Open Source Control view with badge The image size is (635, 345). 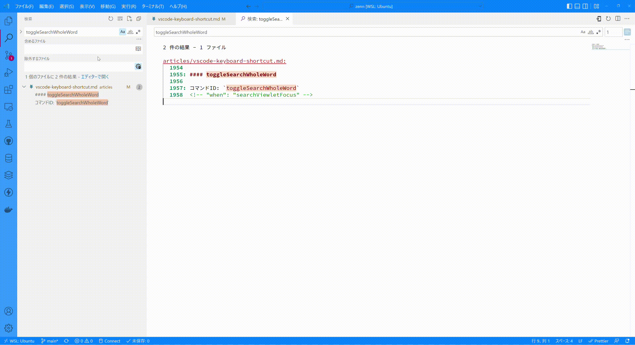point(9,55)
